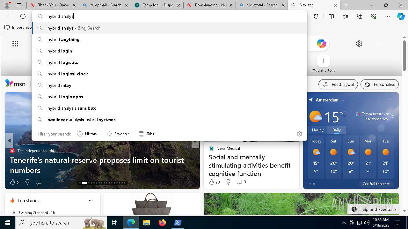Select suggestion hybrid login
The width and height of the screenshot is (408, 229).
[170, 51]
